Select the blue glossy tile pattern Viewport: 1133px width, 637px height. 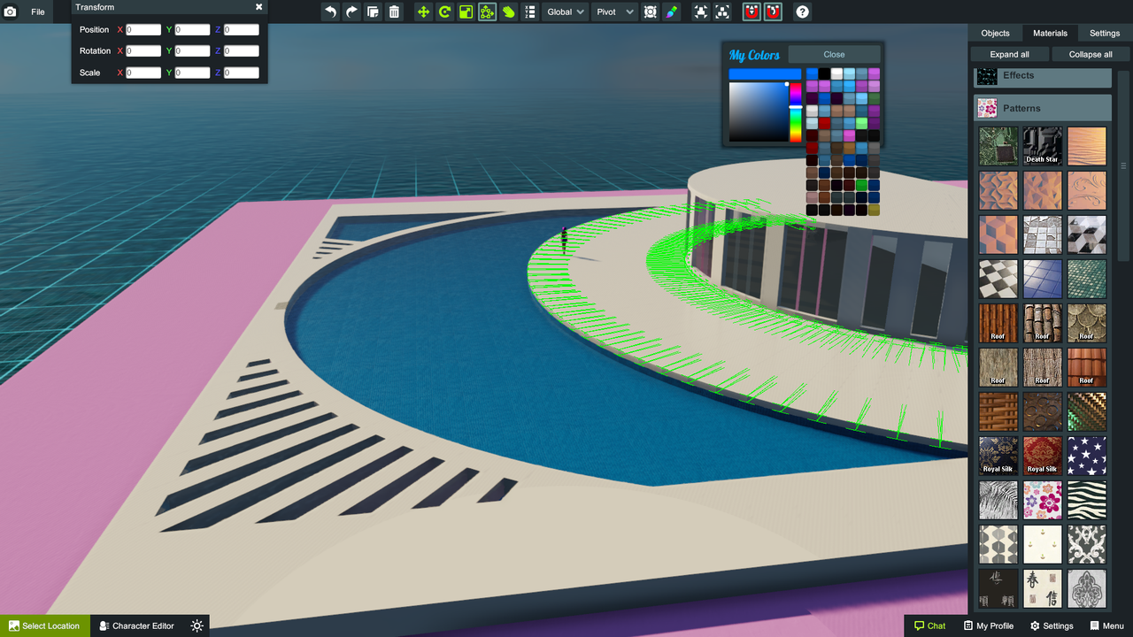[x=1042, y=279]
